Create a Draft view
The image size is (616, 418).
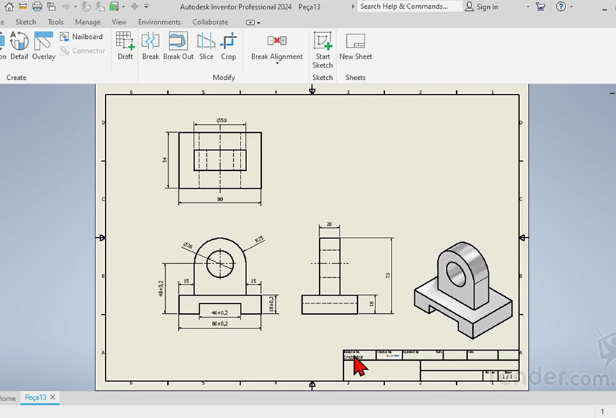tap(125, 45)
